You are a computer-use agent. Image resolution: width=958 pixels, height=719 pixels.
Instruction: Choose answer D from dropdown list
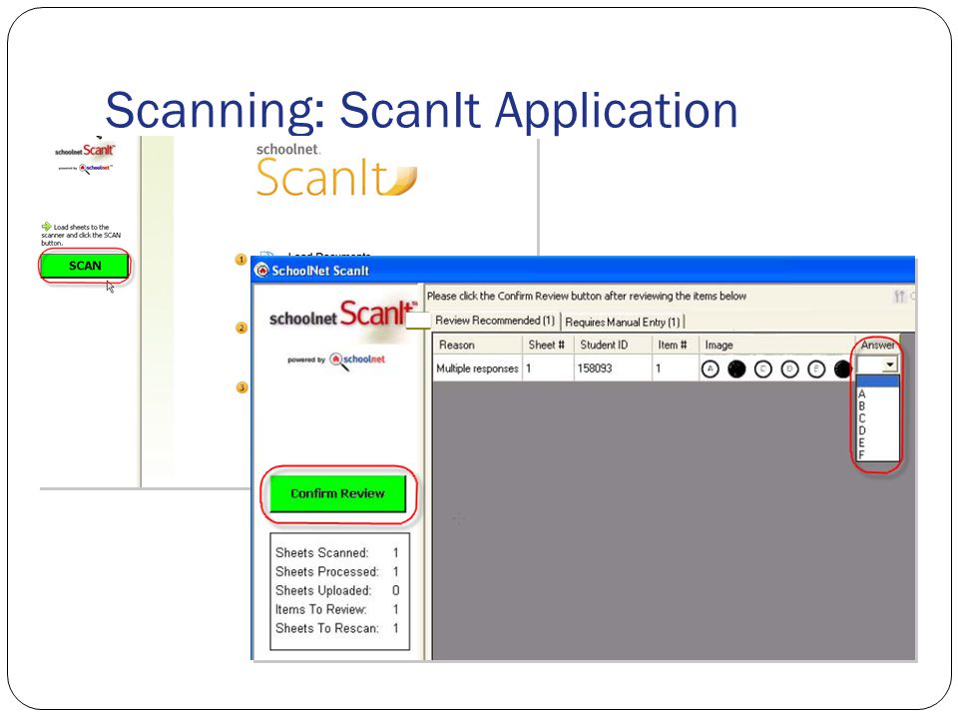tap(877, 430)
